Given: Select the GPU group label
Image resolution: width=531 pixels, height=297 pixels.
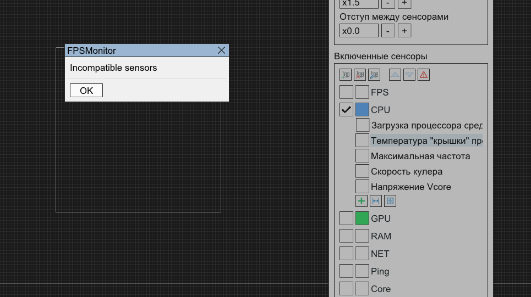Looking at the screenshot, I should click(381, 218).
